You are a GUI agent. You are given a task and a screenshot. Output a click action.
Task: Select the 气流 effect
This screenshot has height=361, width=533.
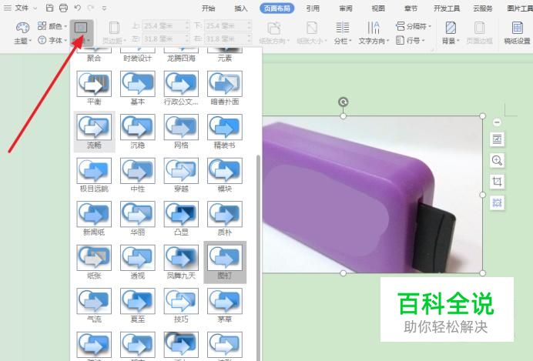pyautogui.click(x=94, y=305)
